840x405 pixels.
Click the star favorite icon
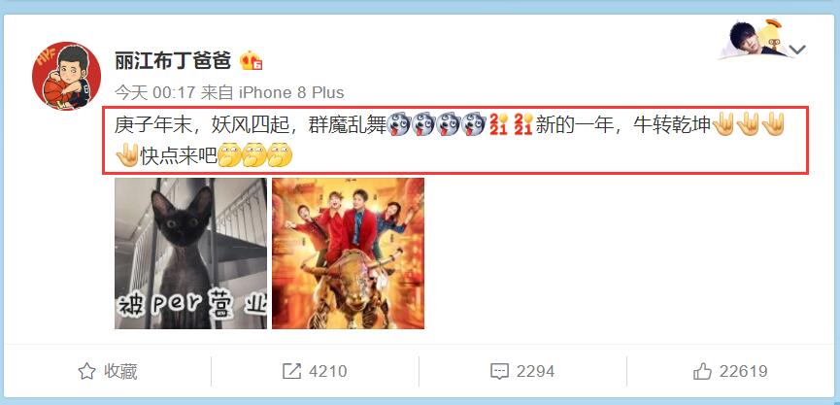point(86,371)
